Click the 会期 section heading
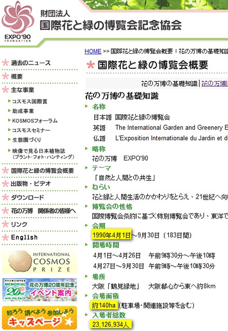The height and width of the screenshot is (331, 228). (x=98, y=225)
